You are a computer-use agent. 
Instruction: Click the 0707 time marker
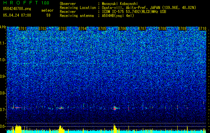(142, 29)
